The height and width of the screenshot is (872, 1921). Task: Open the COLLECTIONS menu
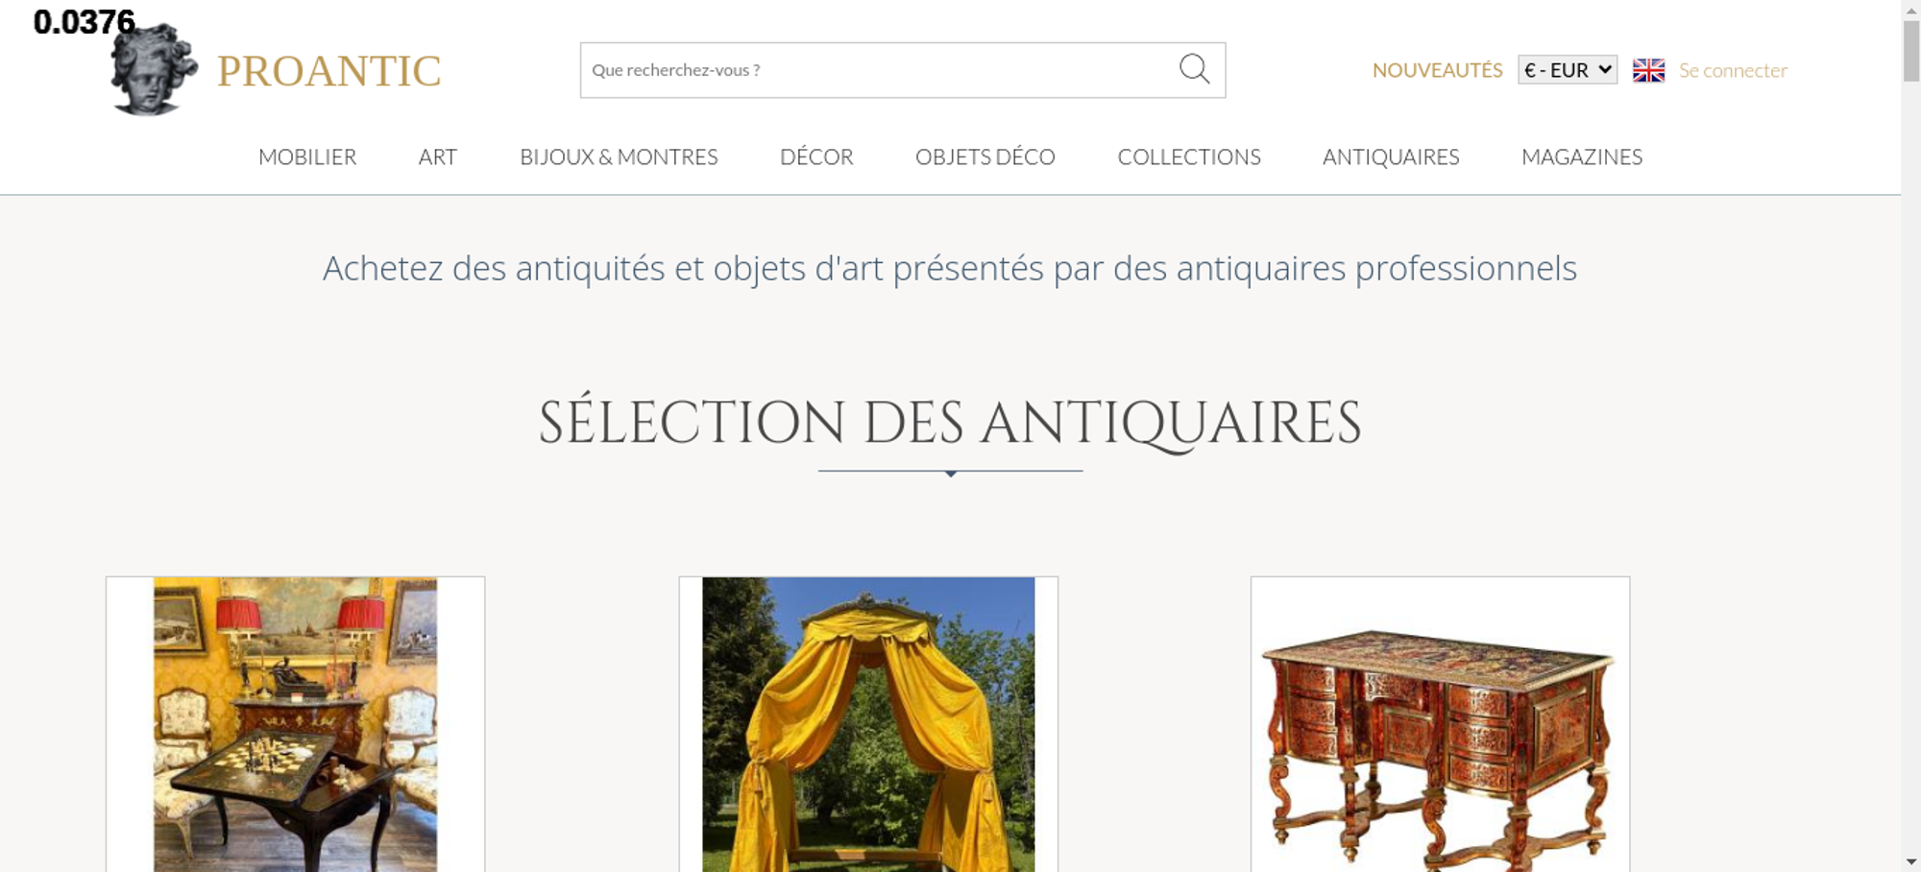pos(1189,157)
